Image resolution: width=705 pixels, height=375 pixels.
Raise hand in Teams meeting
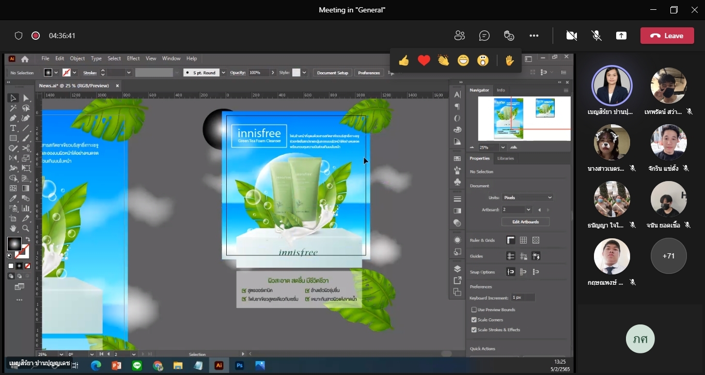509,61
